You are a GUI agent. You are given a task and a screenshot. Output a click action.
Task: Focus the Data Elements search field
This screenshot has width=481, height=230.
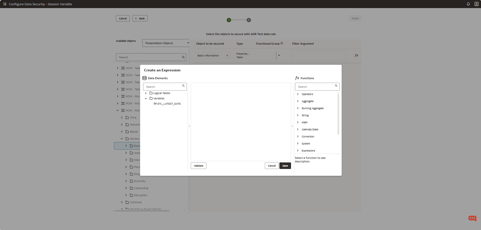(165, 87)
